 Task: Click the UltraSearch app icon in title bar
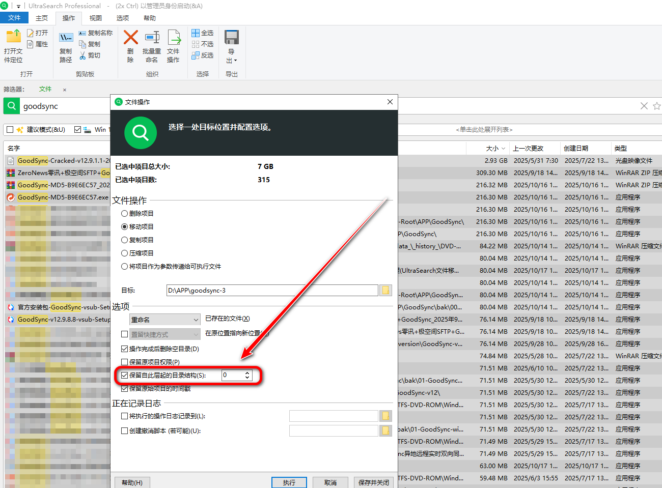pos(4,6)
